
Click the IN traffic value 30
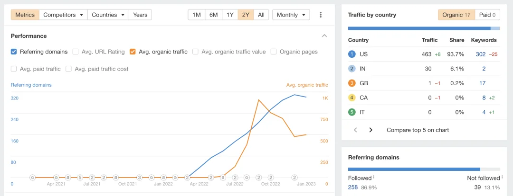click(x=428, y=69)
